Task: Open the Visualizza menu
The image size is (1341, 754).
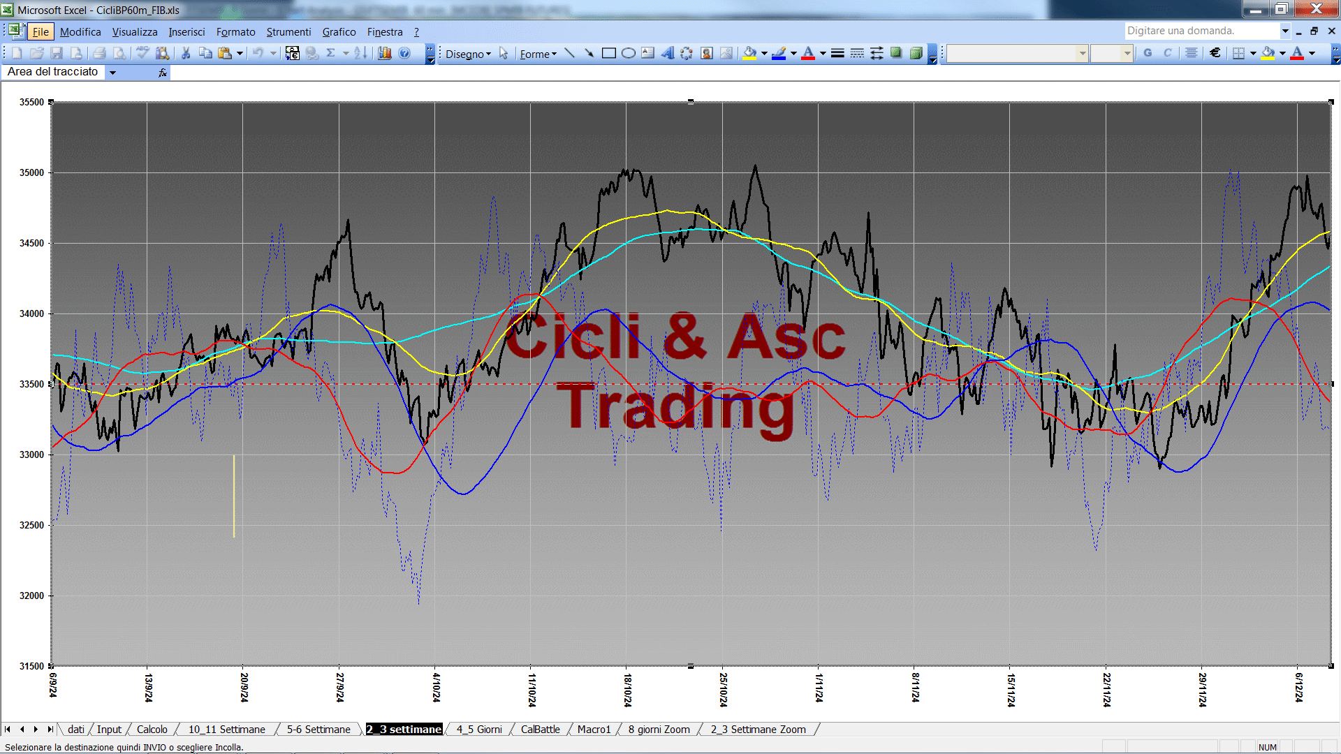Action: click(135, 32)
